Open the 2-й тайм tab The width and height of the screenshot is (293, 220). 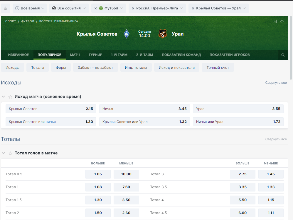click(144, 55)
